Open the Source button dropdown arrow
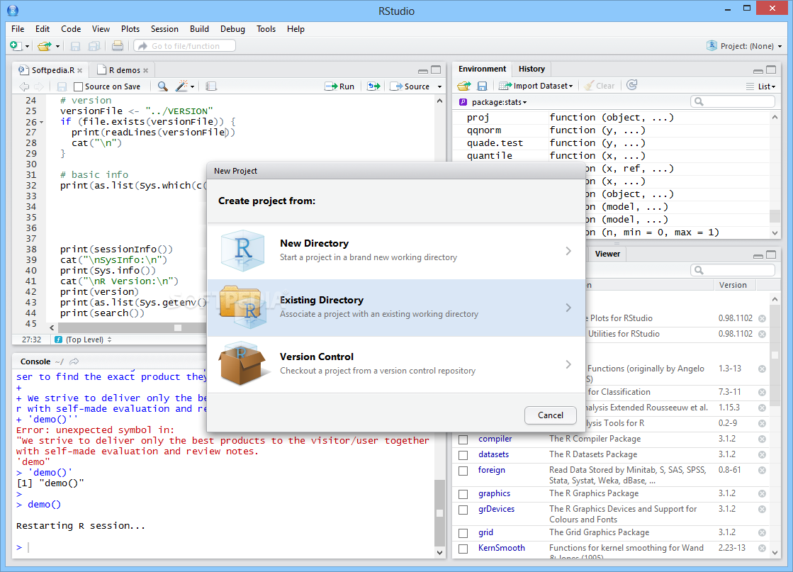The width and height of the screenshot is (793, 572). [x=439, y=86]
